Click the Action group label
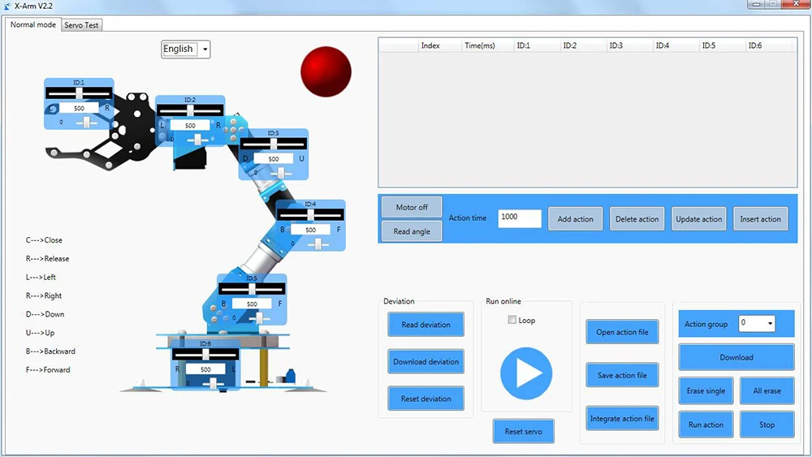The height and width of the screenshot is (457, 812). click(x=706, y=324)
